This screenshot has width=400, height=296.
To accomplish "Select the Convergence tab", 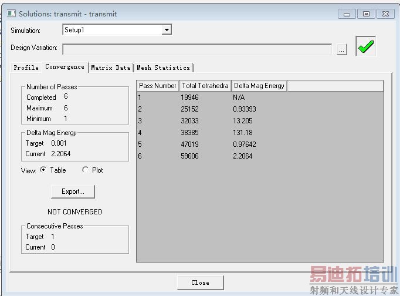I will [65, 67].
